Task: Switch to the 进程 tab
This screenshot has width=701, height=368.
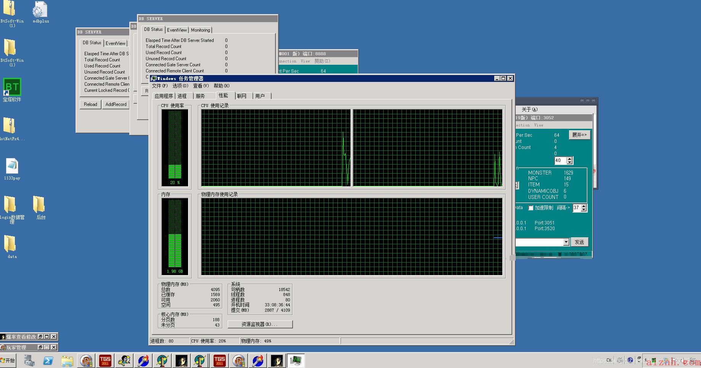Action: tap(182, 96)
